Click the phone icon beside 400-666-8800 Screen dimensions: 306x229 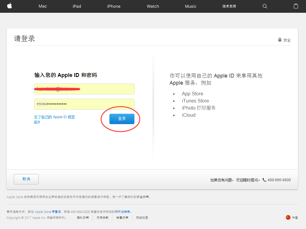click(264, 180)
